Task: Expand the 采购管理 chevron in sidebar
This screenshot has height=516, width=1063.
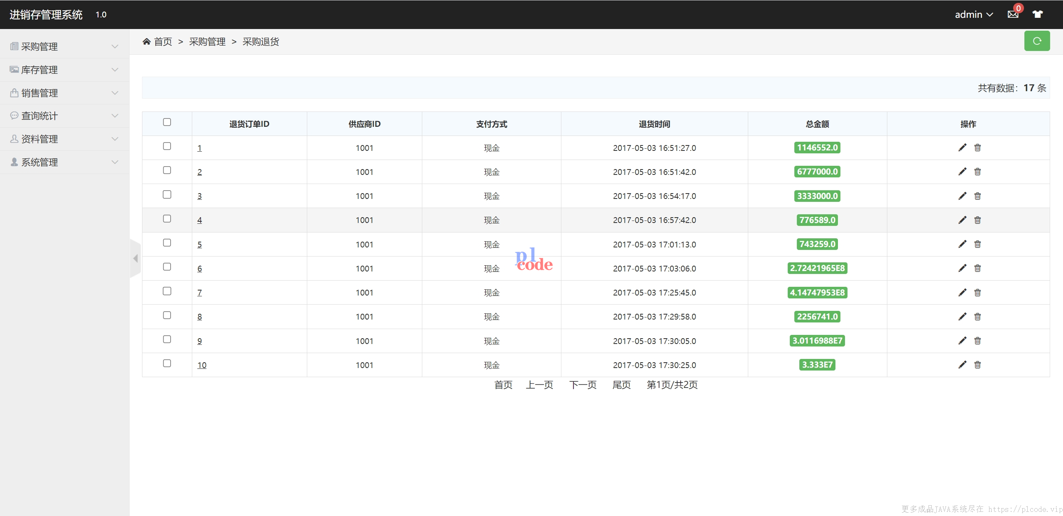Action: (x=115, y=46)
